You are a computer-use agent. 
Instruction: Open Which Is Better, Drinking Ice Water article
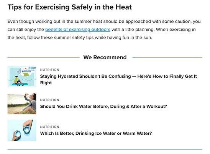[96, 133]
